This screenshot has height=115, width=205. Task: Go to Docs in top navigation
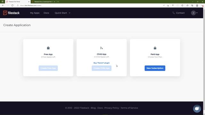pos(46,13)
